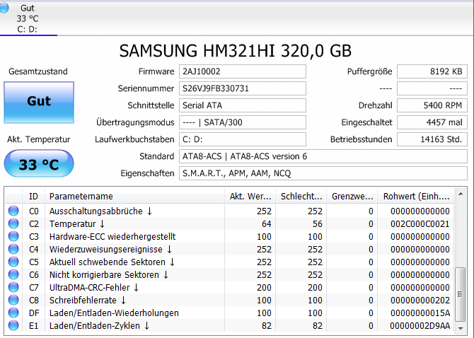
Task: Click the SMART list scrollbar thumb
Action: tap(460, 294)
